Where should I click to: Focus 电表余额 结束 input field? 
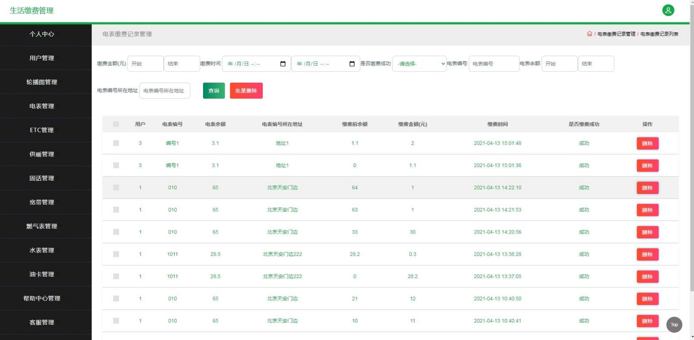coord(596,64)
